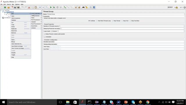
Task: Click the WorkBench icon in the tree
Action: pyautogui.click(x=3, y=18)
